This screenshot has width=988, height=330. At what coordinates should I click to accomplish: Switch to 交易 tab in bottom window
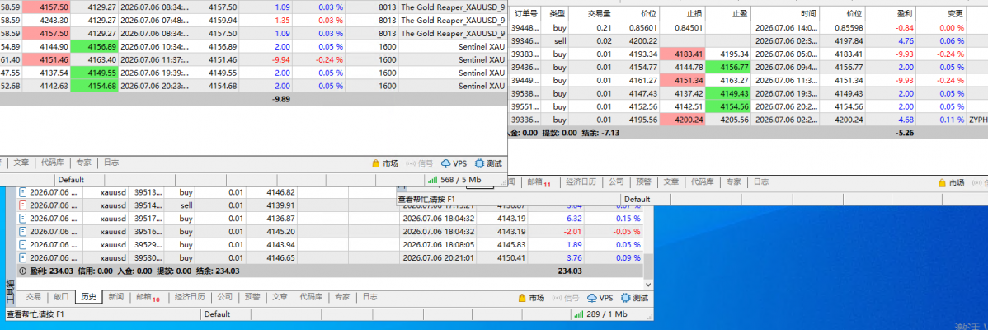(33, 297)
